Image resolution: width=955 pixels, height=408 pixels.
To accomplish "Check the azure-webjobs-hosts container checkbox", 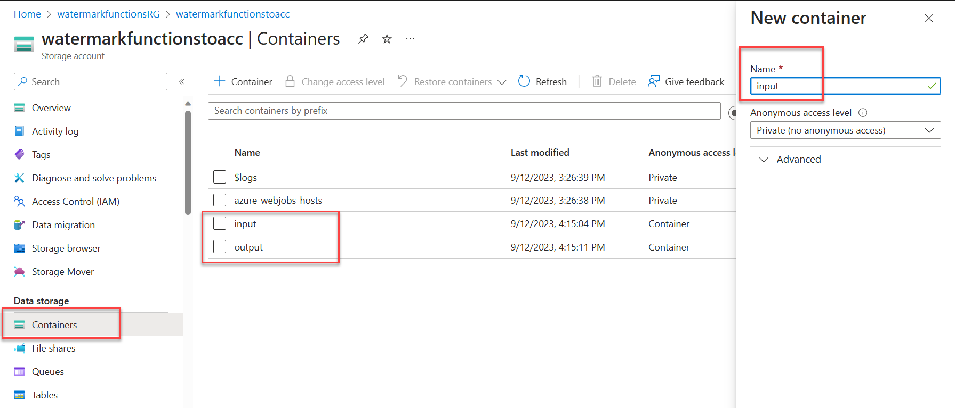I will pyautogui.click(x=220, y=200).
